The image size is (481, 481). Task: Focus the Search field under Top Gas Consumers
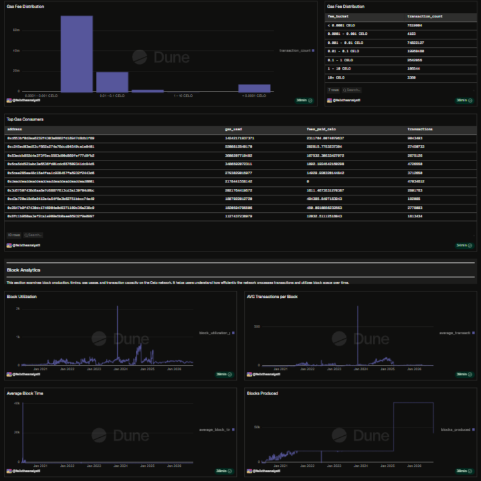coord(33,235)
